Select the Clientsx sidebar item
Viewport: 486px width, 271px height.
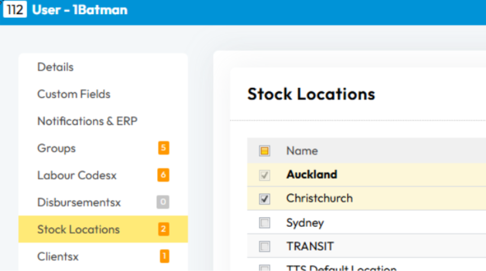(x=58, y=257)
